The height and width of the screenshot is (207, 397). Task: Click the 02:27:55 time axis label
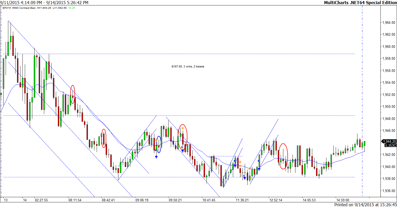tap(41, 200)
